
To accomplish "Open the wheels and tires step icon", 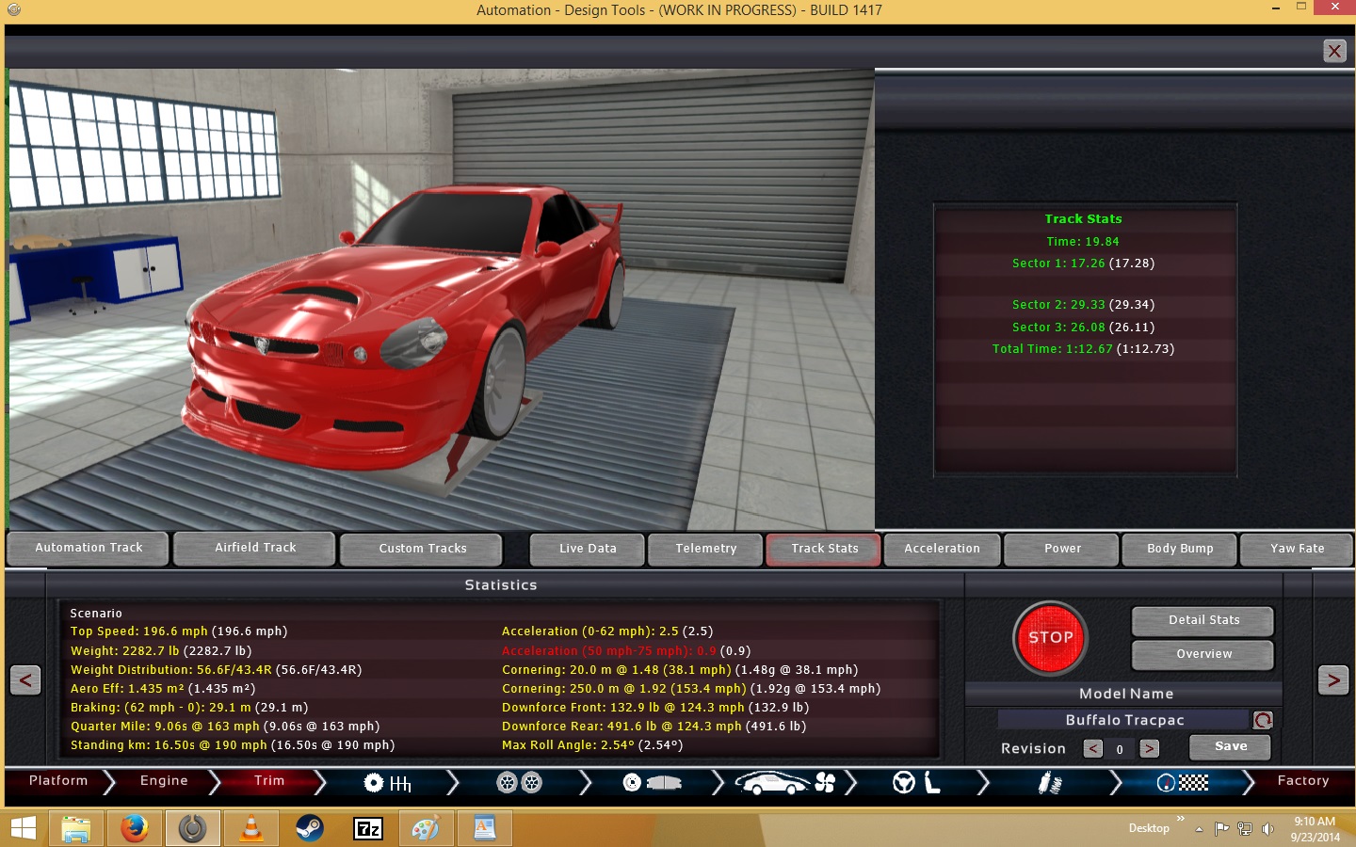I will (519, 783).
